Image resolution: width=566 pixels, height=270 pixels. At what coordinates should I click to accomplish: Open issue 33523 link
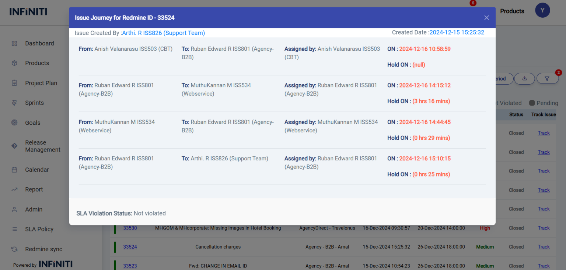click(x=130, y=266)
